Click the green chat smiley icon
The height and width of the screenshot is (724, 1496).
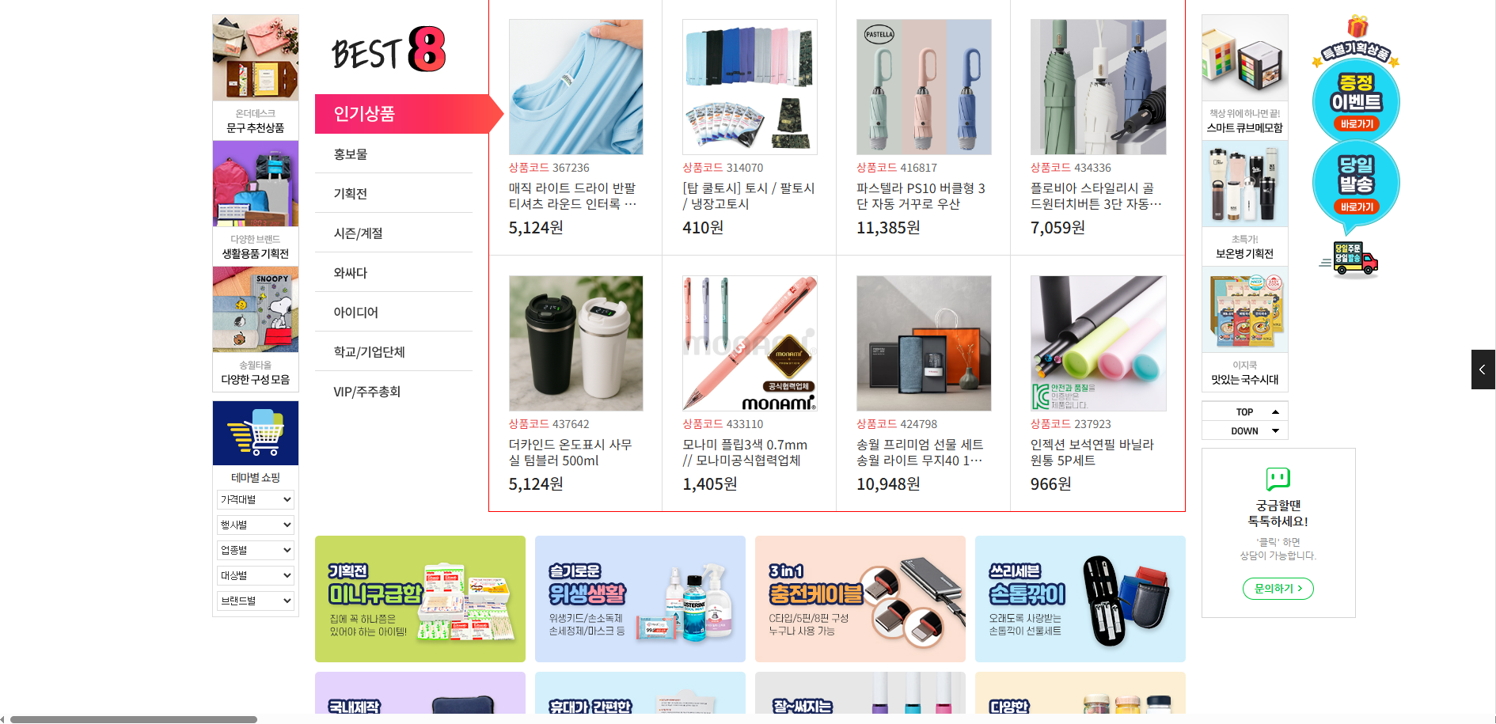point(1278,479)
